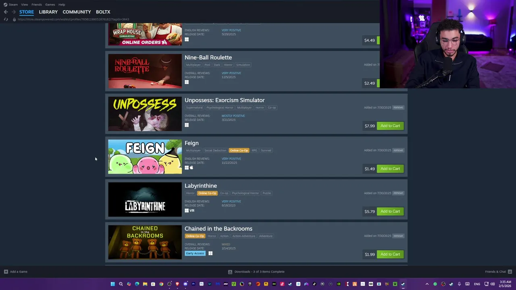Add Labyrinthine to cart
This screenshot has height=290, width=516.
click(x=390, y=211)
